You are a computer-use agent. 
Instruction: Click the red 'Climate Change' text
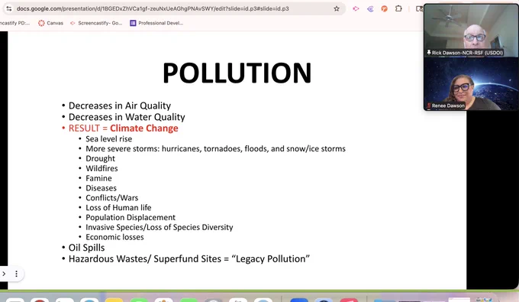(144, 128)
